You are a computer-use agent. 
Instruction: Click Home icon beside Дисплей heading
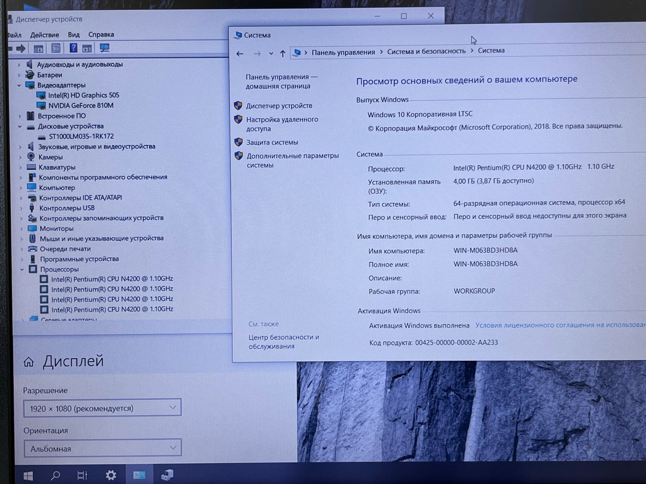(x=29, y=362)
